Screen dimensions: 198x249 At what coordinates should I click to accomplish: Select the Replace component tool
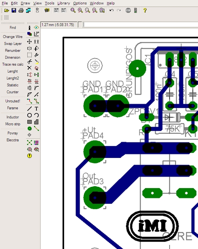point(36,75)
